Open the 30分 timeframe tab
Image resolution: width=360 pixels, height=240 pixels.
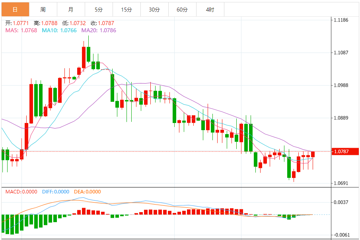pos(154,10)
